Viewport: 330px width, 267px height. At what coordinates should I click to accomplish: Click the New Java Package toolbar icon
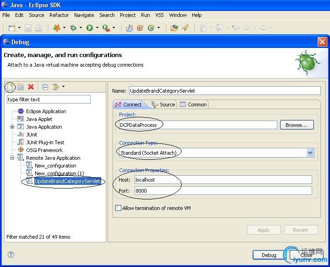click(x=140, y=28)
